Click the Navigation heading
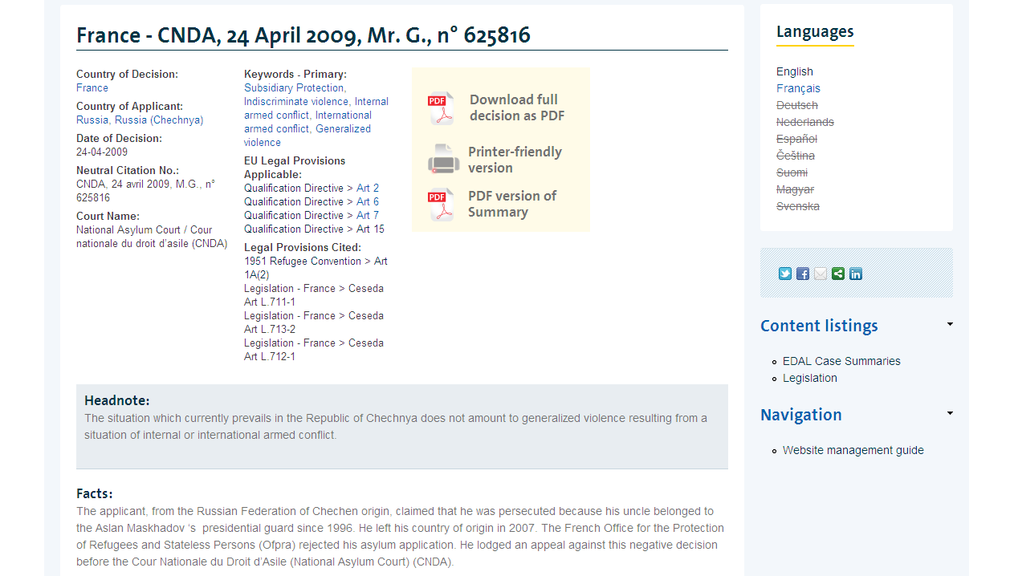1014x576 pixels. click(801, 415)
